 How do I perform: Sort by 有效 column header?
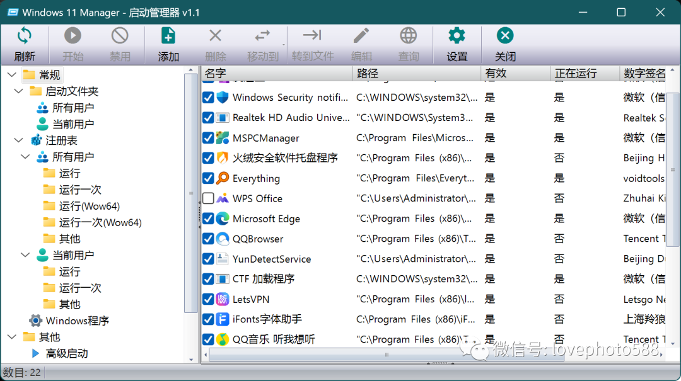coord(516,73)
